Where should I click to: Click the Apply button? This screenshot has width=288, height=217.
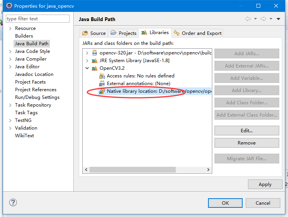point(265,184)
